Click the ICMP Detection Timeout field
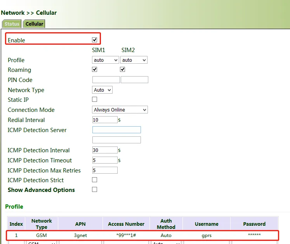This screenshot has width=290, height=244. click(x=105, y=160)
